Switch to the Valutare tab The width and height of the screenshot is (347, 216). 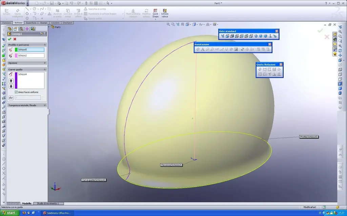55,23
